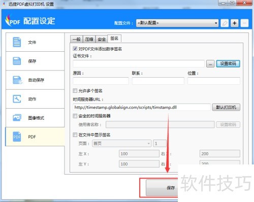Click the bottom 保存 button
254x202 pixels.
pyautogui.click(x=162, y=188)
